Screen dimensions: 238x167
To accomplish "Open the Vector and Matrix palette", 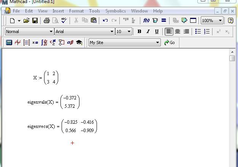I will click(26, 43).
